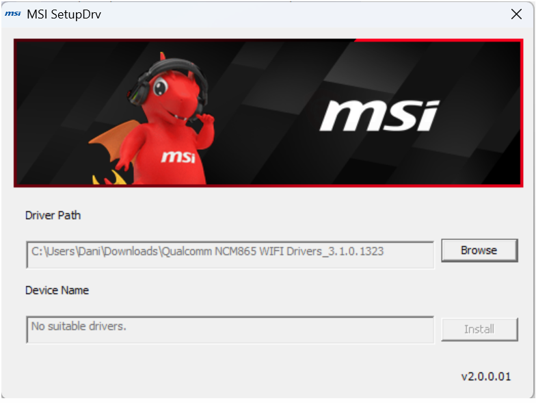Click the Driver Path label
The image size is (536, 403).
[x=53, y=215]
